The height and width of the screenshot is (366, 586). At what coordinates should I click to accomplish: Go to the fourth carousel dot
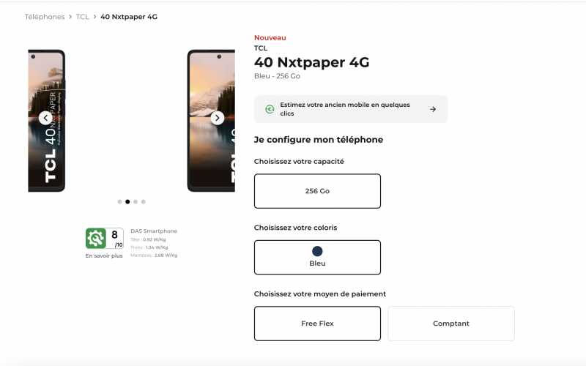[x=143, y=202]
